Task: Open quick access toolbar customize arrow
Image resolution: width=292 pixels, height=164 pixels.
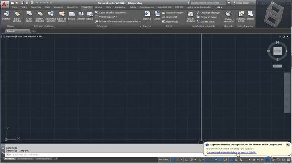Action: point(51,3)
